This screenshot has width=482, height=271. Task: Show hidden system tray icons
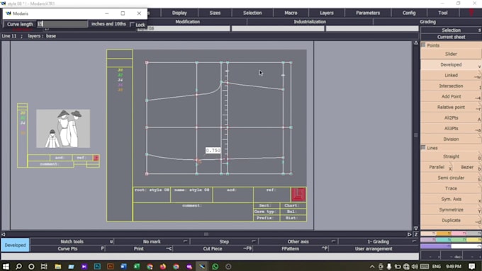pyautogui.click(x=372, y=266)
